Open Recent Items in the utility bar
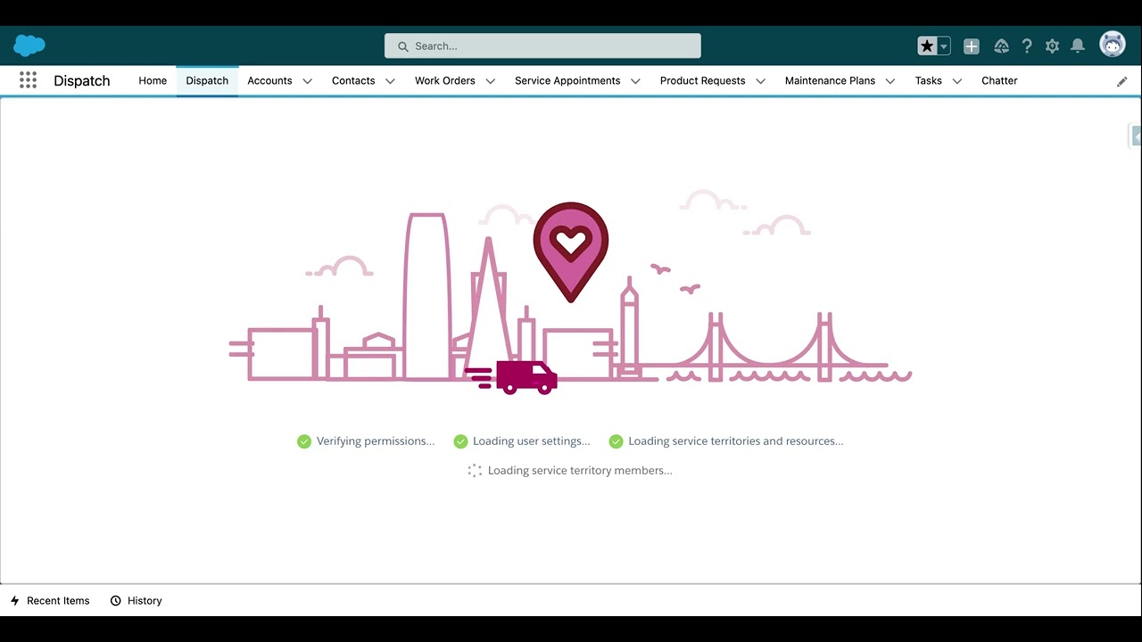Viewport: 1142px width, 642px height. 50,601
